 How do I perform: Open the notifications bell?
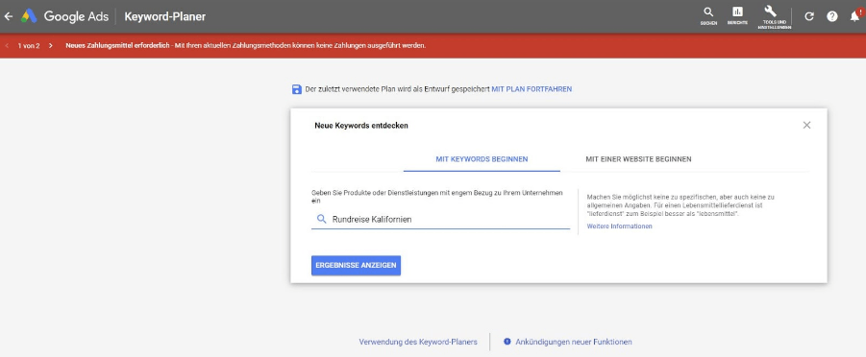(854, 16)
